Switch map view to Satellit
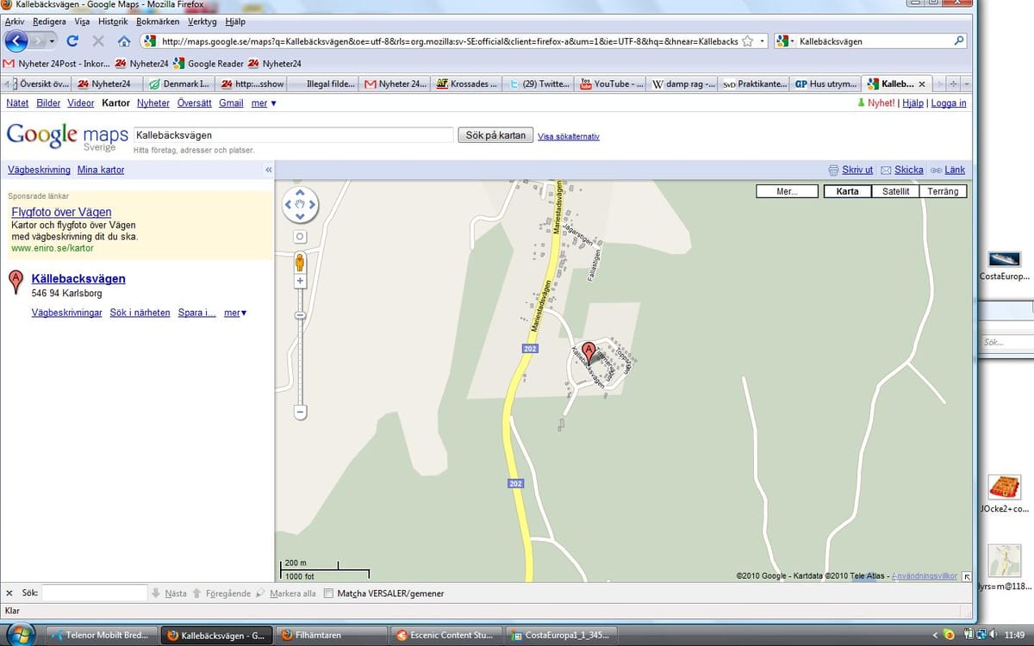1034x646 pixels. [x=895, y=191]
